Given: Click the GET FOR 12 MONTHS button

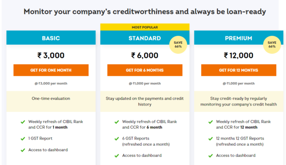Looking at the screenshot, I should 239,70.
